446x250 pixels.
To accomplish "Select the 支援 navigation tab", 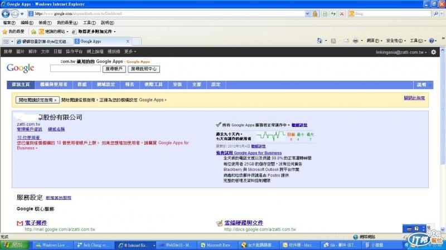I will [x=197, y=85].
